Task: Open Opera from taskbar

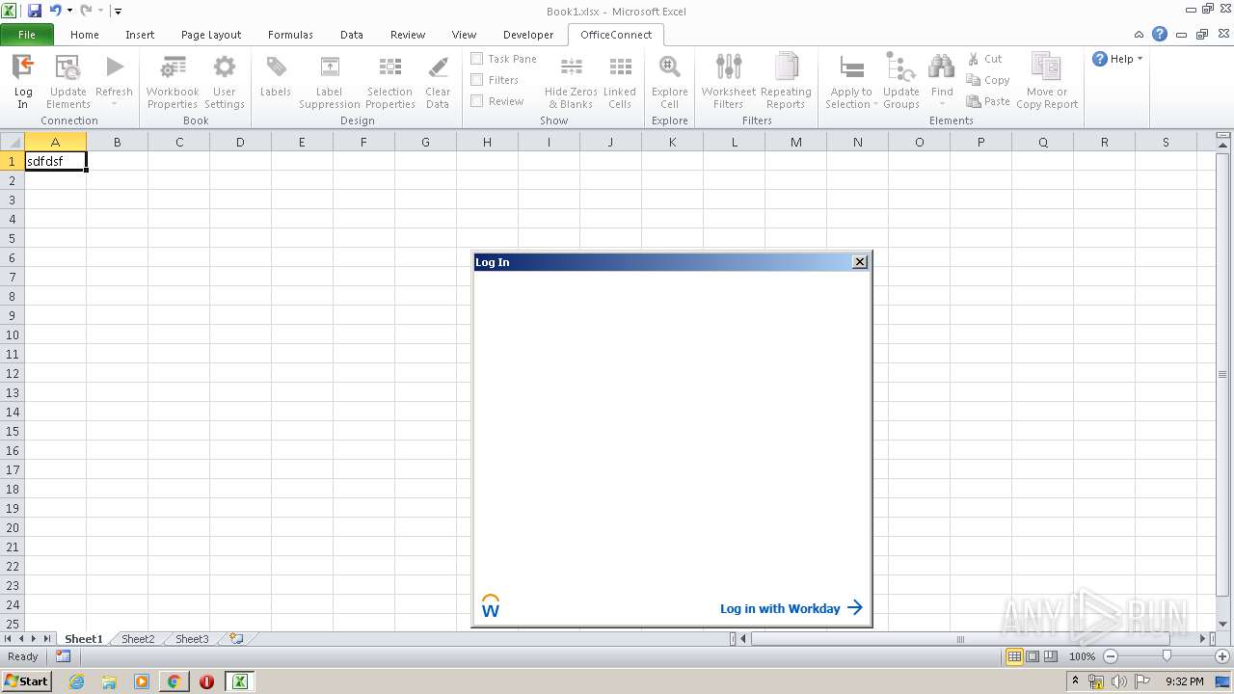Action: (206, 681)
